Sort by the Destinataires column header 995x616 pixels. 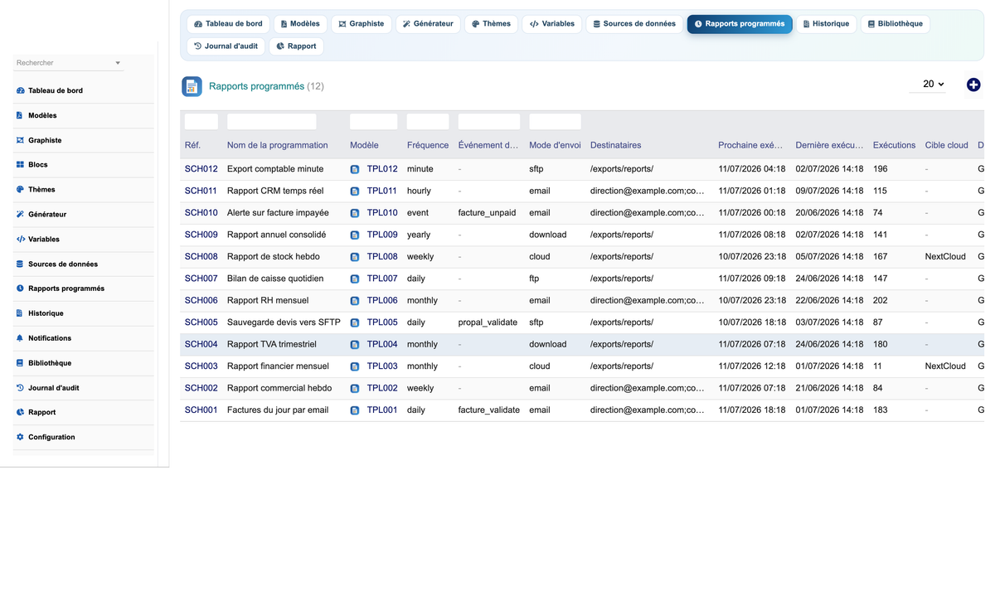(615, 145)
